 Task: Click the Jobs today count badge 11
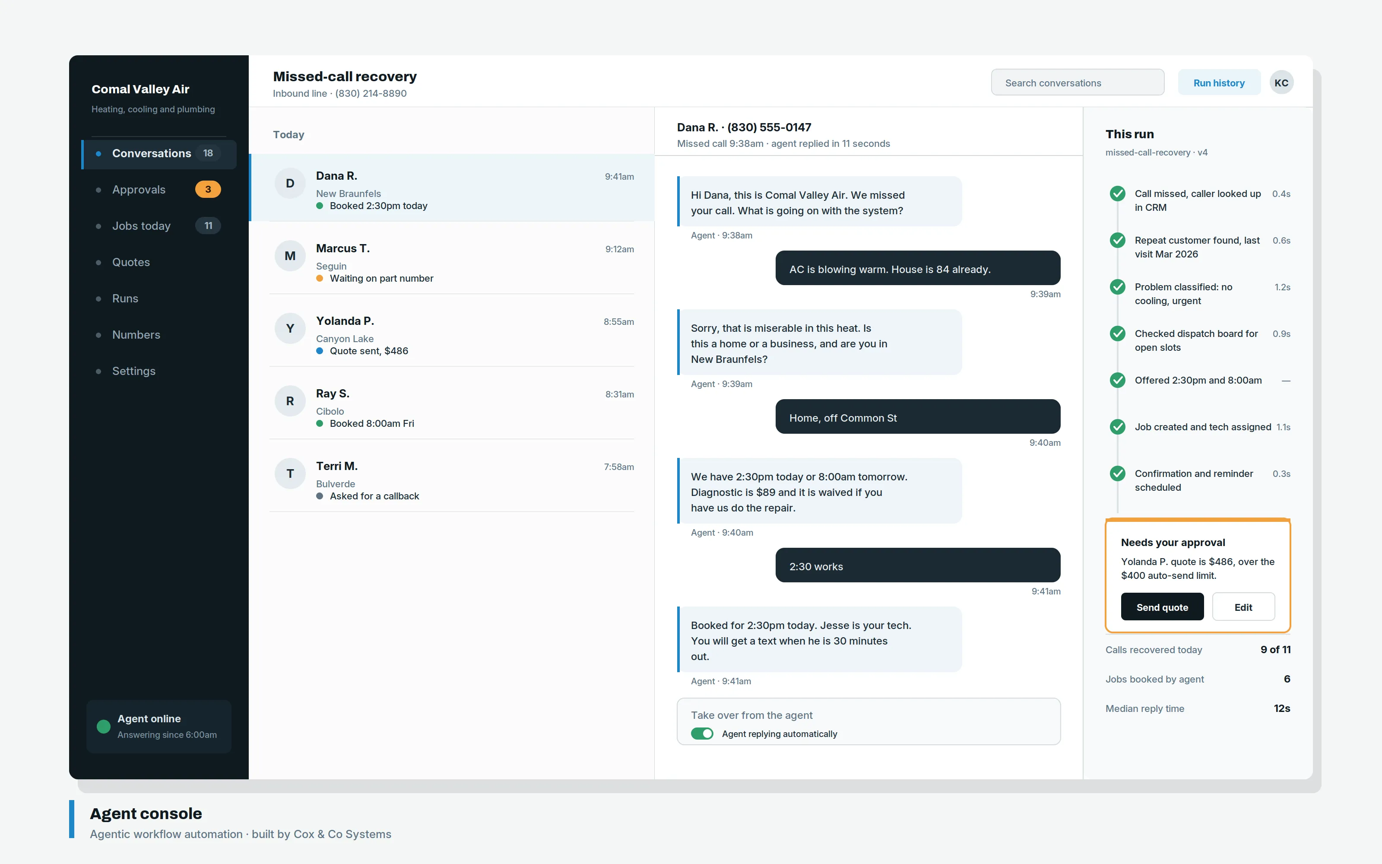pos(208,226)
